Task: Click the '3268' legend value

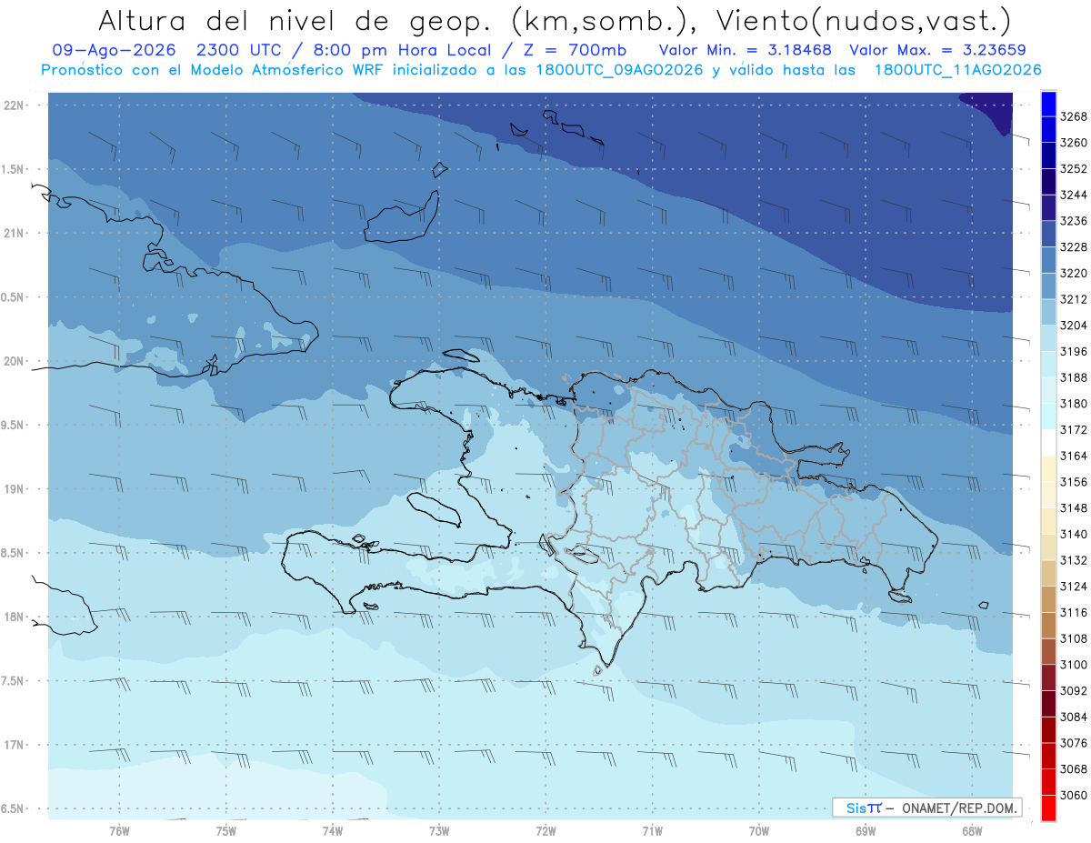Action: point(1074,116)
